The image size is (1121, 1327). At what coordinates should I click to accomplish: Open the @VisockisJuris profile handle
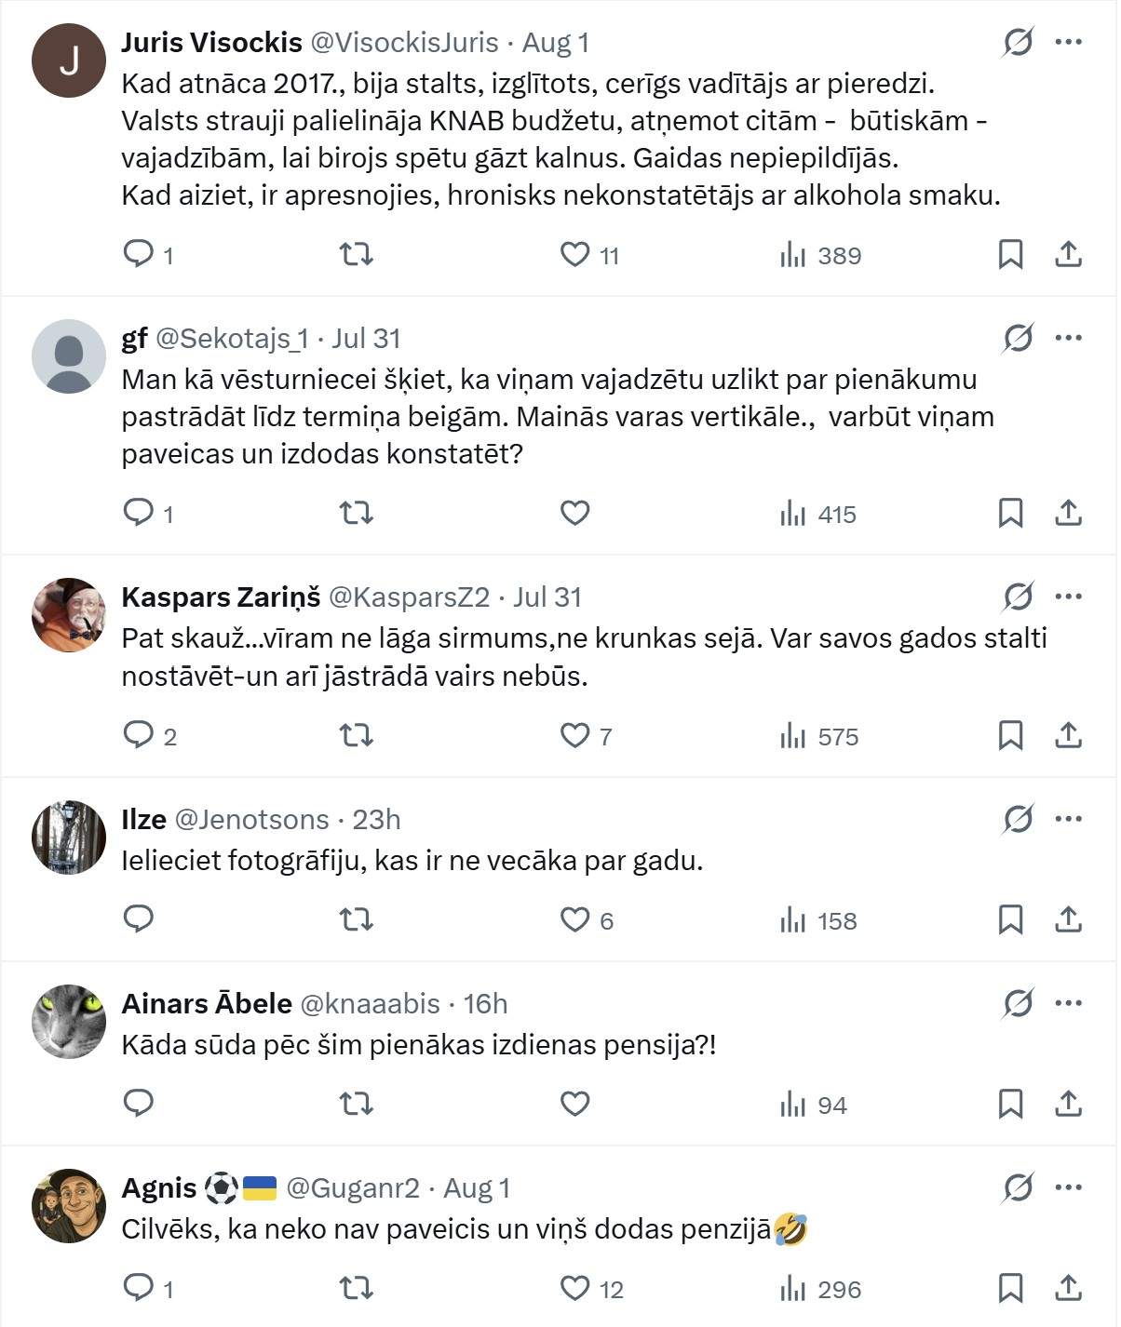click(x=404, y=43)
